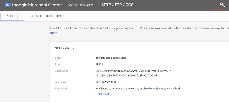This screenshot has width=229, height=103.
Task: Click the Google Merchant Center title text
Action: point(37,5)
